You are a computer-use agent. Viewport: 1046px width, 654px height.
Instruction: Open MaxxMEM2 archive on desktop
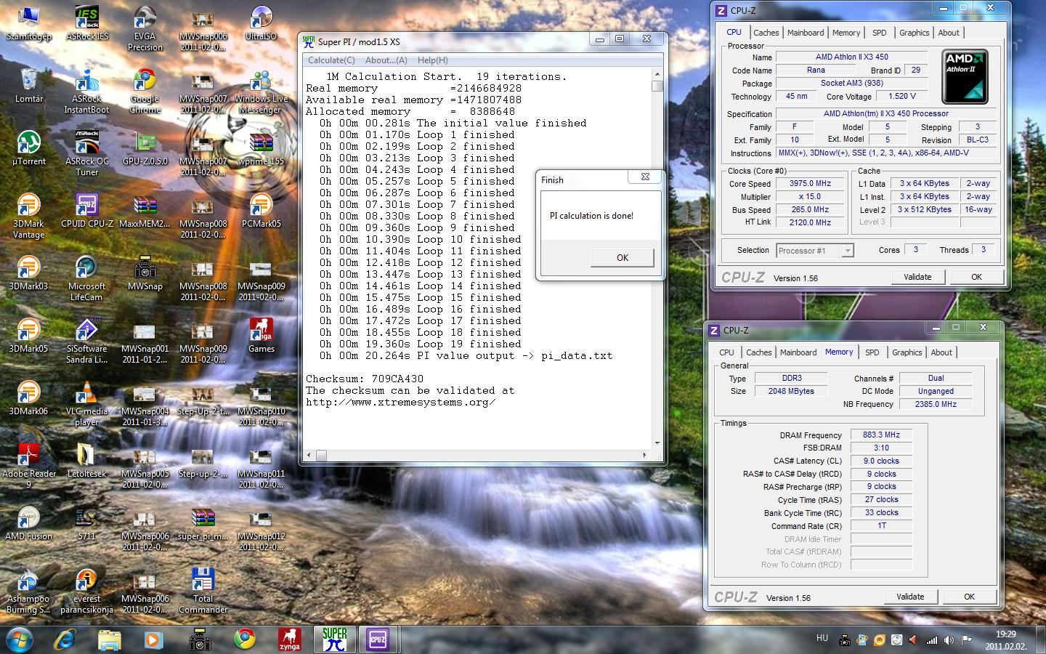pyautogui.click(x=145, y=211)
